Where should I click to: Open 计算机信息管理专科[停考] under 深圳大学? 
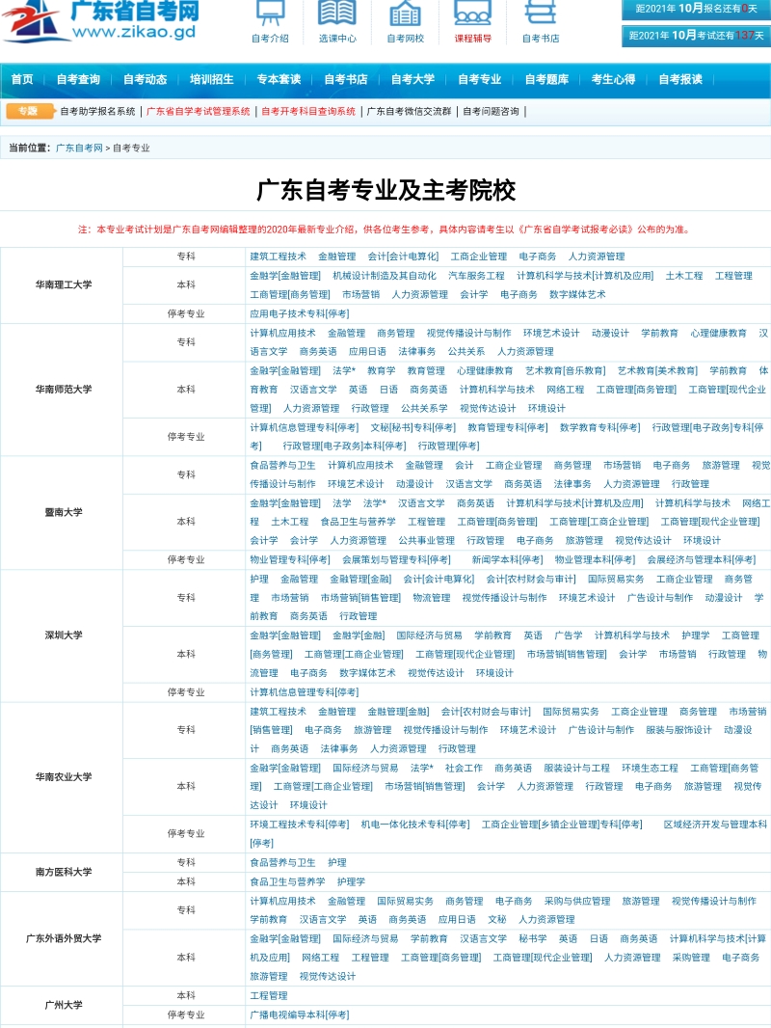tap(304, 693)
